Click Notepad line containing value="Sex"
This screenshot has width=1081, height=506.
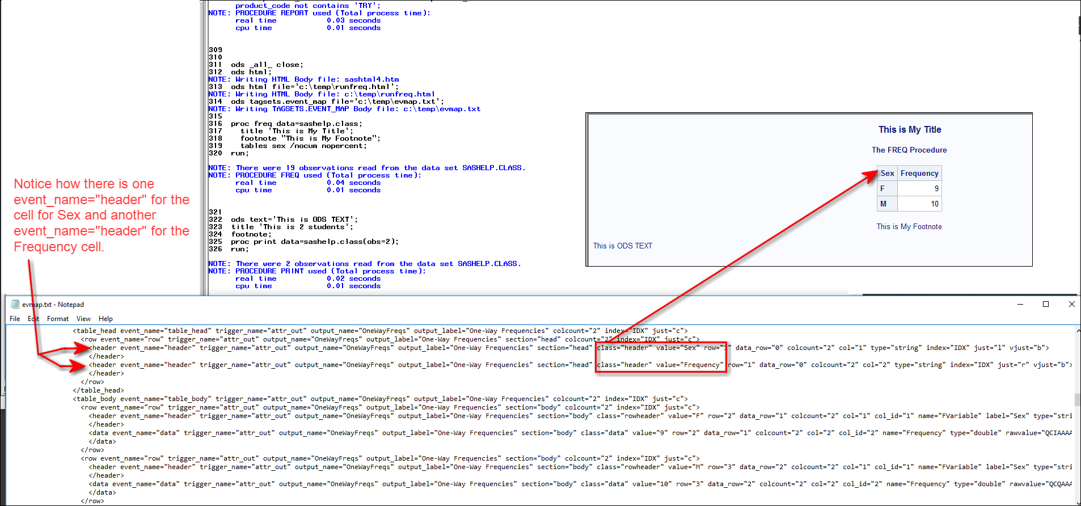point(569,348)
